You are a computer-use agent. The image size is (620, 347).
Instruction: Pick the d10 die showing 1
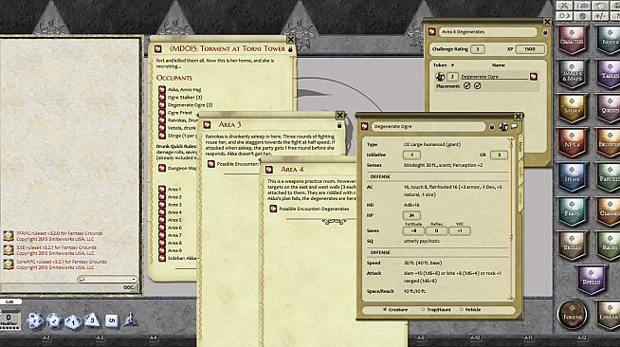[73, 321]
